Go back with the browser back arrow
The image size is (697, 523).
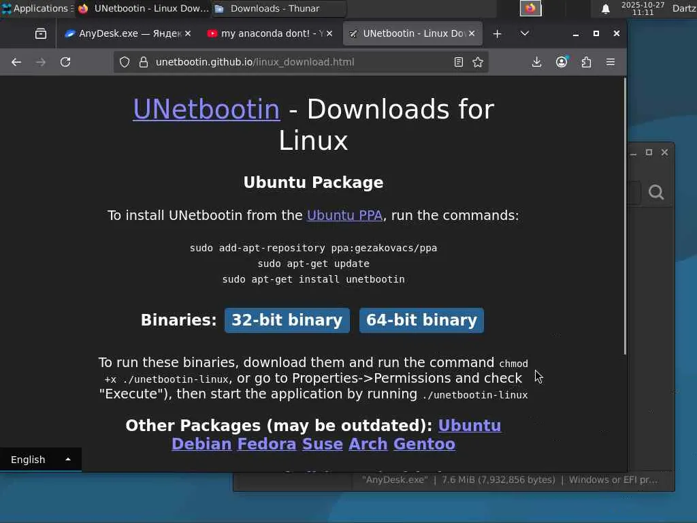click(16, 62)
